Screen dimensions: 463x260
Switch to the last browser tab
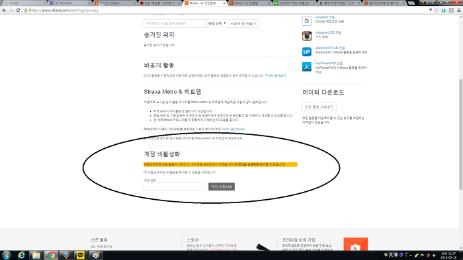385,3
